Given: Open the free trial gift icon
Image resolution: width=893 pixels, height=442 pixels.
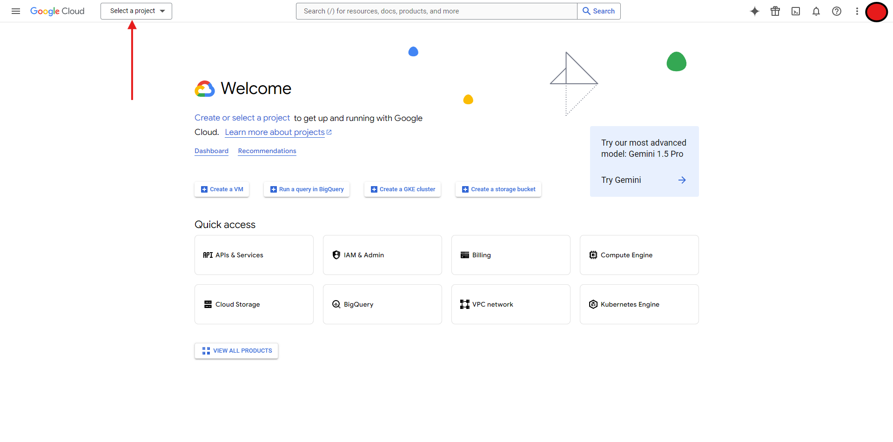Looking at the screenshot, I should click(x=775, y=11).
